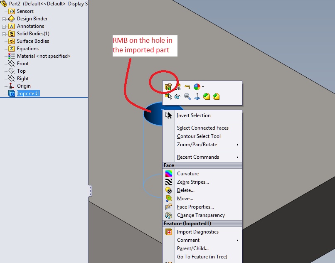Screen dimensions: 335x263
Task: Select the Imported1 feature
Action: (28, 93)
